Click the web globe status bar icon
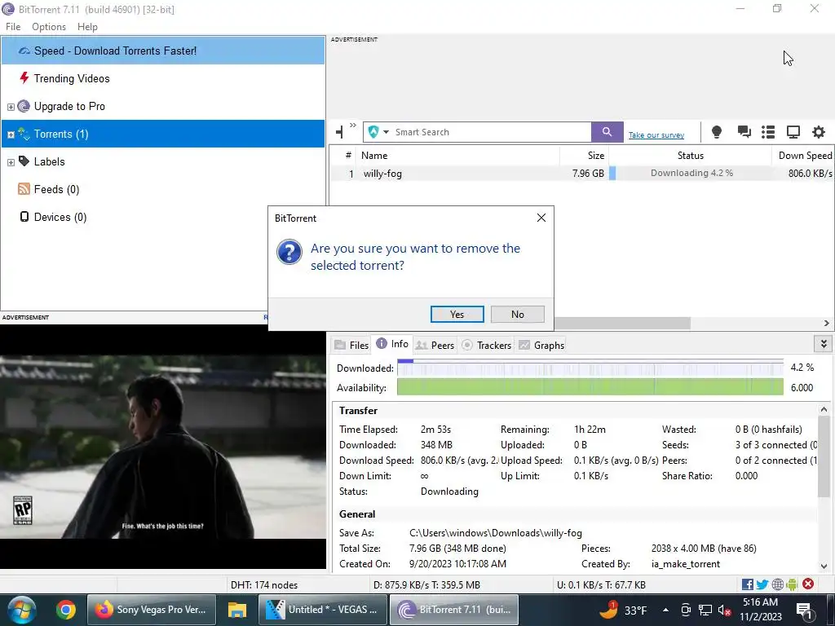835x626 pixels. coord(777,584)
